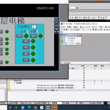This screenshot has height=110, width=110.
Task: Open the PLCSIM(MPI) connection dropdown
Action: [83, 30]
